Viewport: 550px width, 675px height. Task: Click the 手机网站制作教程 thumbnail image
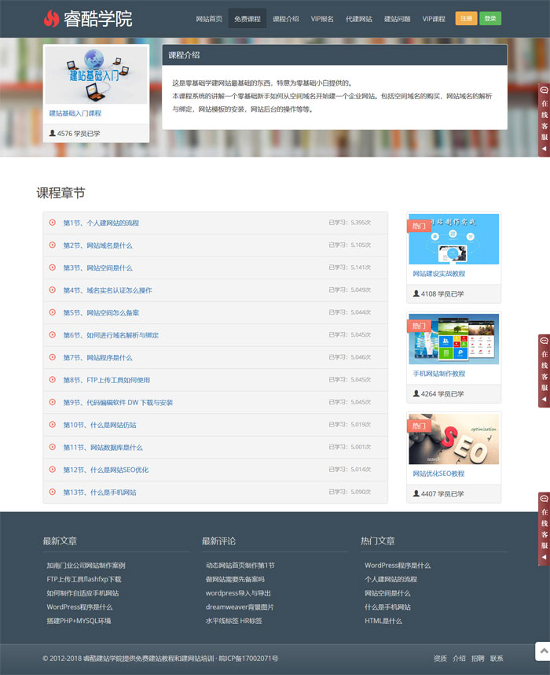453,339
